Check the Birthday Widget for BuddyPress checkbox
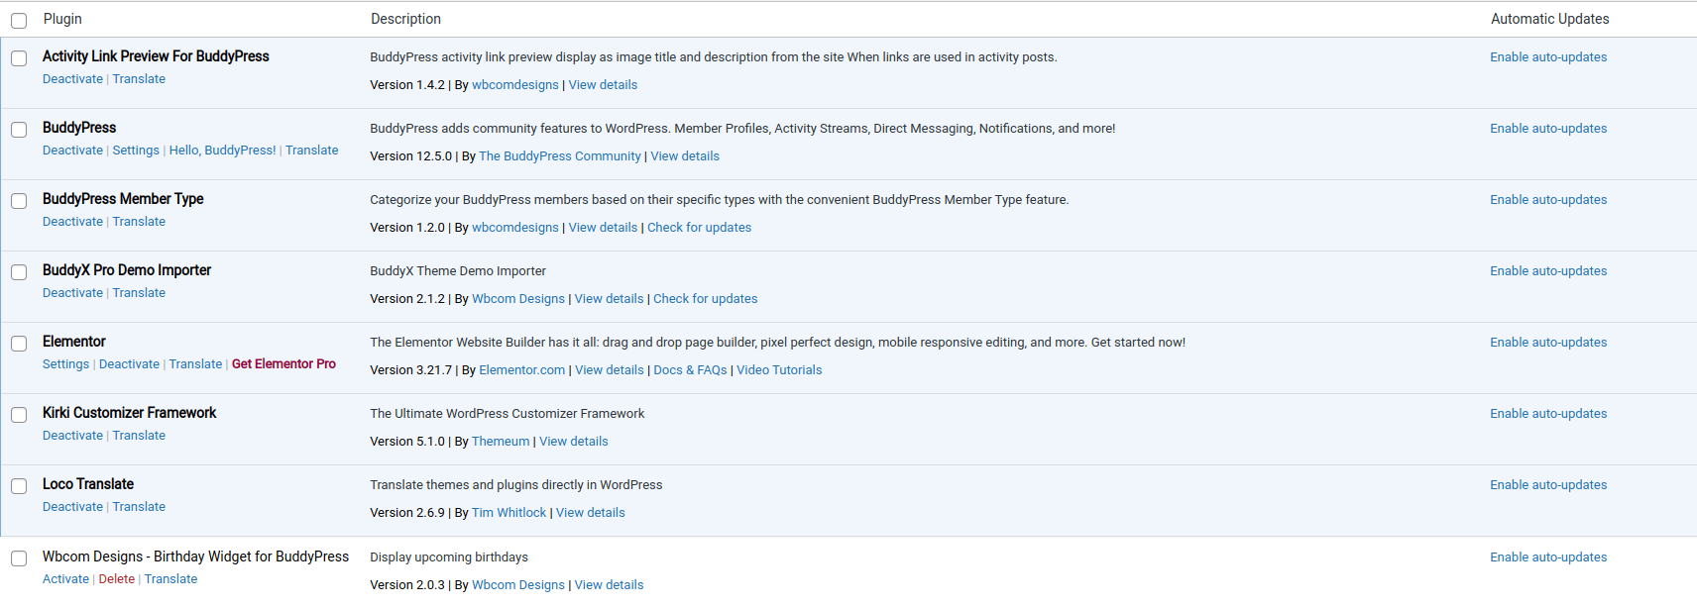This screenshot has height=607, width=1697. 19,558
